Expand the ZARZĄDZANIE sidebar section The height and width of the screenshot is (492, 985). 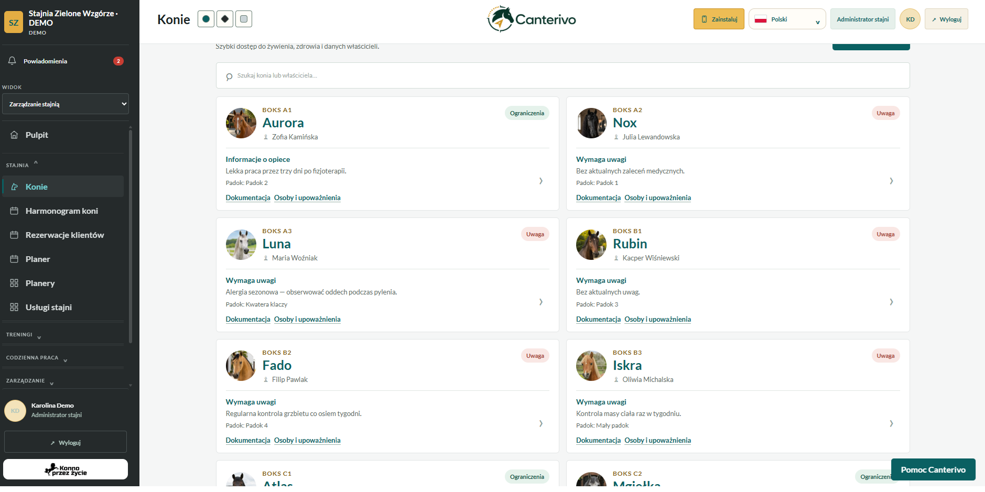(x=30, y=381)
